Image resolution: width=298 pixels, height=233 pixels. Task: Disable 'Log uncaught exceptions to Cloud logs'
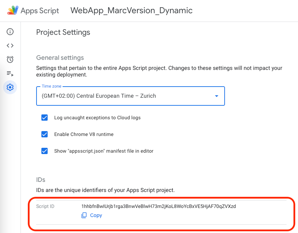point(45,118)
